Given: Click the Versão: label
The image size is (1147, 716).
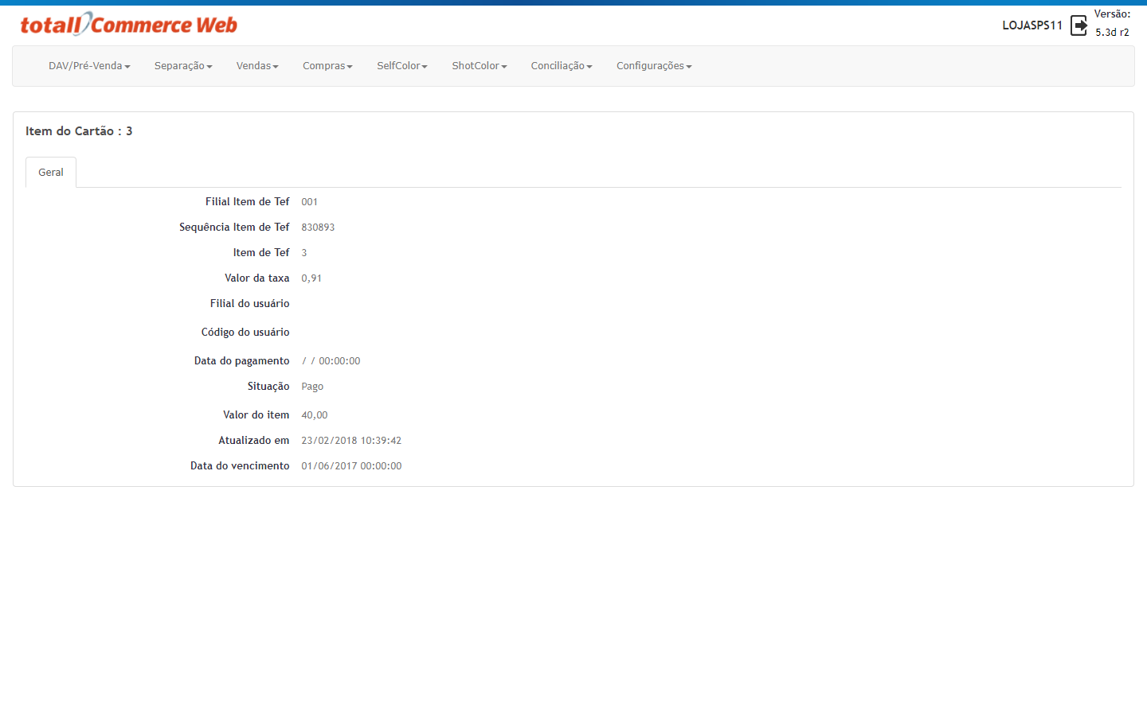Looking at the screenshot, I should tap(1112, 14).
